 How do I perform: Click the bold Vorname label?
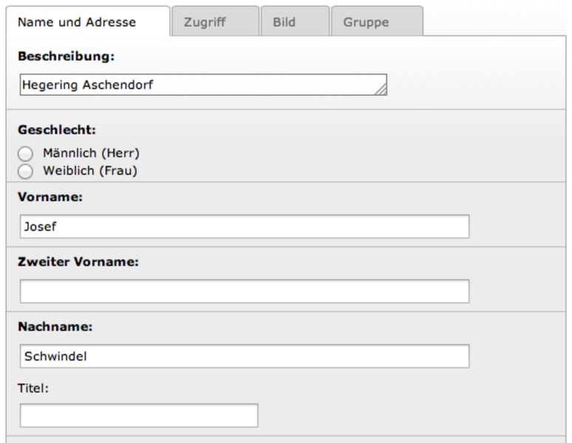pos(50,196)
